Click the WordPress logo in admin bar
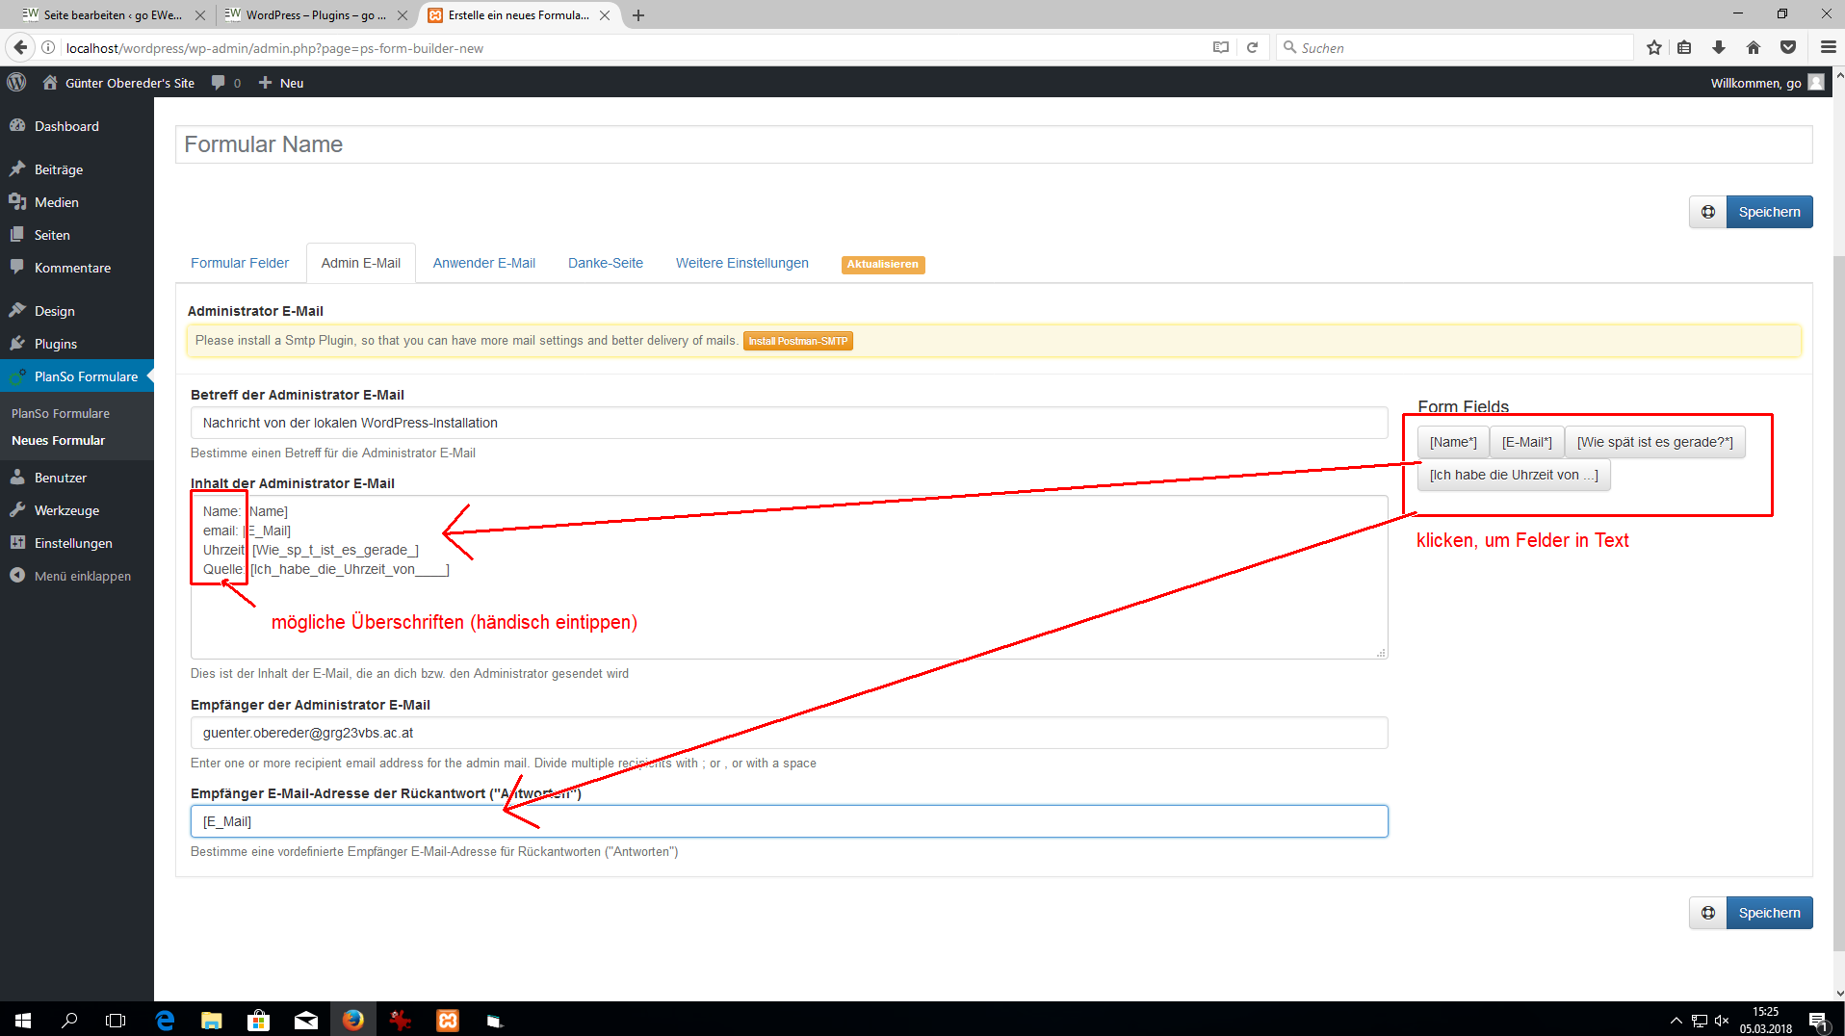Screen dimensions: 1845x1036 pyautogui.click(x=16, y=83)
